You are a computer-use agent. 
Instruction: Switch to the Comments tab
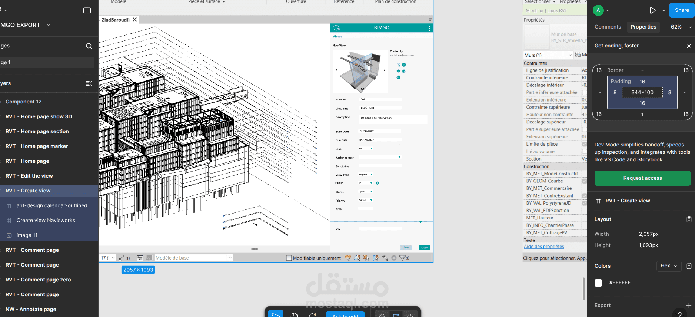click(x=608, y=27)
